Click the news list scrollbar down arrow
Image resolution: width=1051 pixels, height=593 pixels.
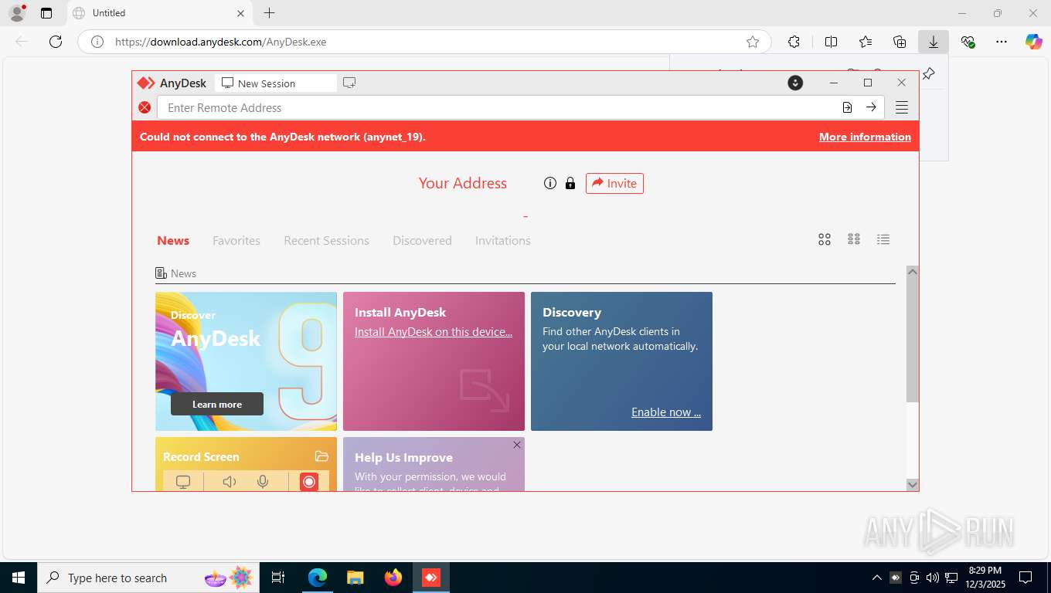click(x=912, y=485)
